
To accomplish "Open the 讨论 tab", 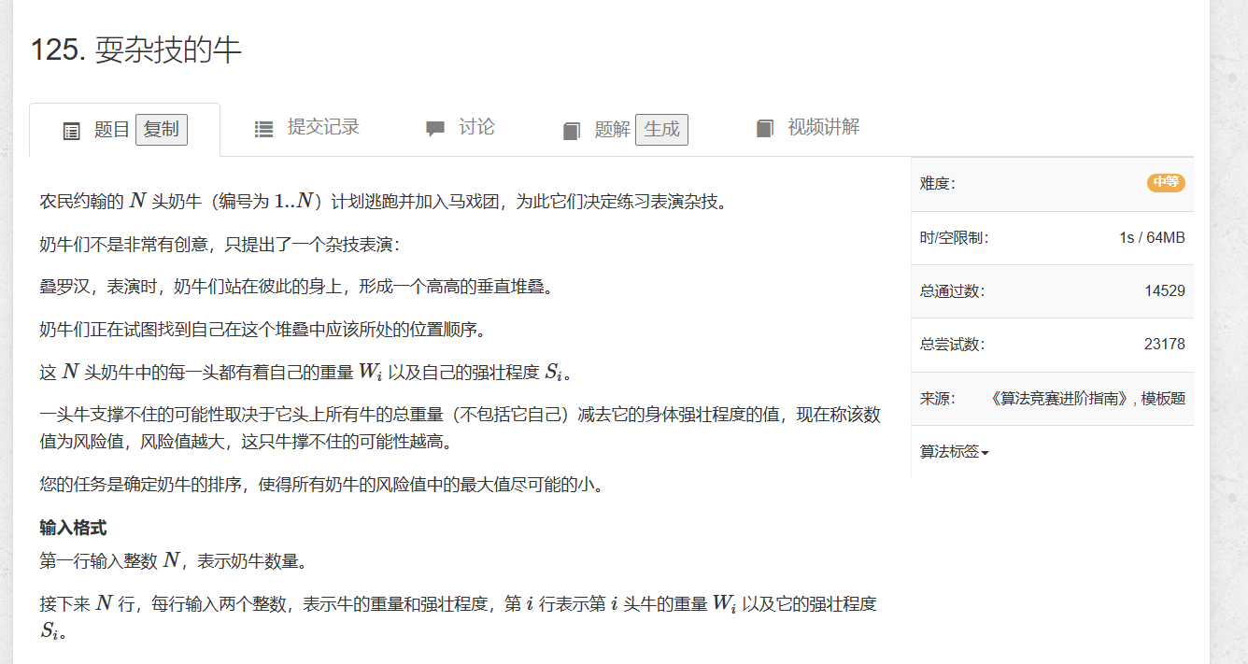I will pos(476,128).
